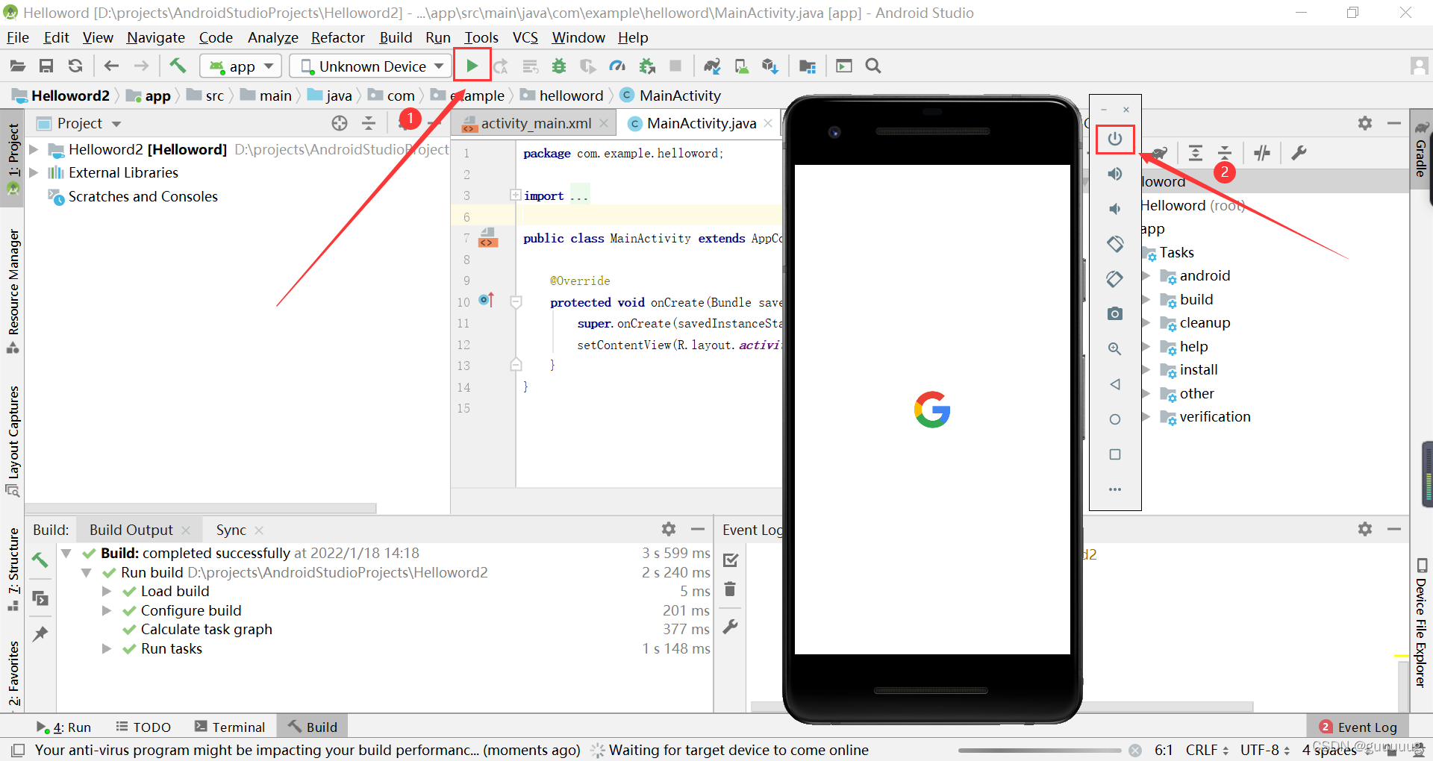1433x761 pixels.
Task: Debug the app using the bug icon
Action: click(558, 66)
